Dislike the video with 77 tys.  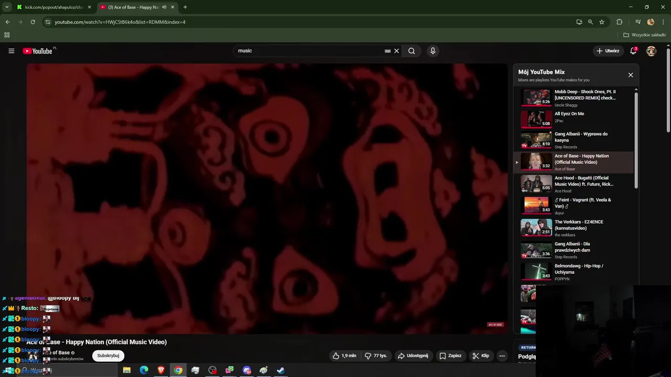376,356
